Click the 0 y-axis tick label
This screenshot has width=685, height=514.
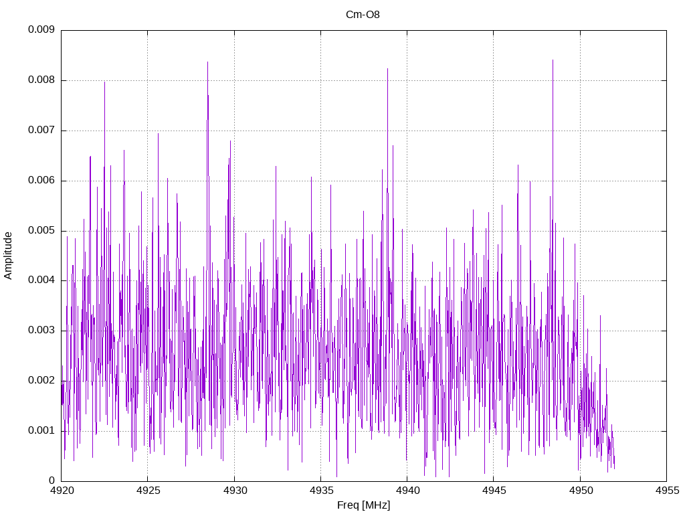(x=52, y=481)
